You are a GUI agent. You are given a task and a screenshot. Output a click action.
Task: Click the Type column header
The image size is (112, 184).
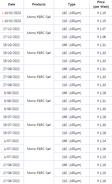click(x=72, y=4)
